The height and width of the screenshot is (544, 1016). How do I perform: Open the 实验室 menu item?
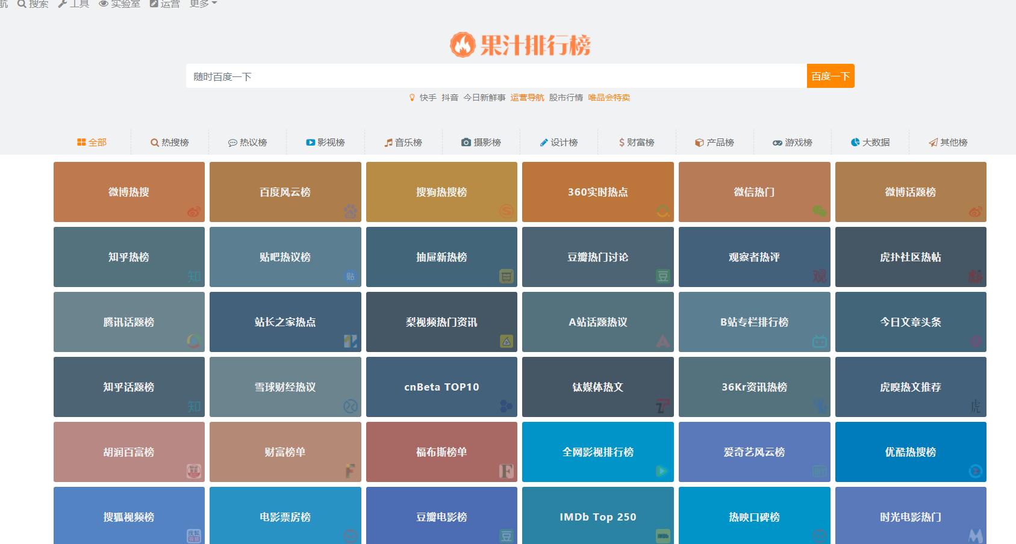tap(119, 4)
